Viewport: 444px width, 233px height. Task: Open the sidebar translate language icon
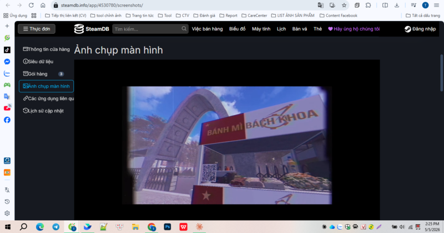[x=7, y=190]
